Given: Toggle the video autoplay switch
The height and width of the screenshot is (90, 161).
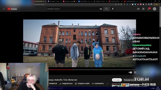Looking at the screenshot, I should (130, 72).
